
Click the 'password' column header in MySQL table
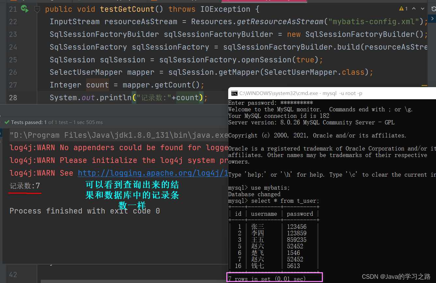click(300, 214)
